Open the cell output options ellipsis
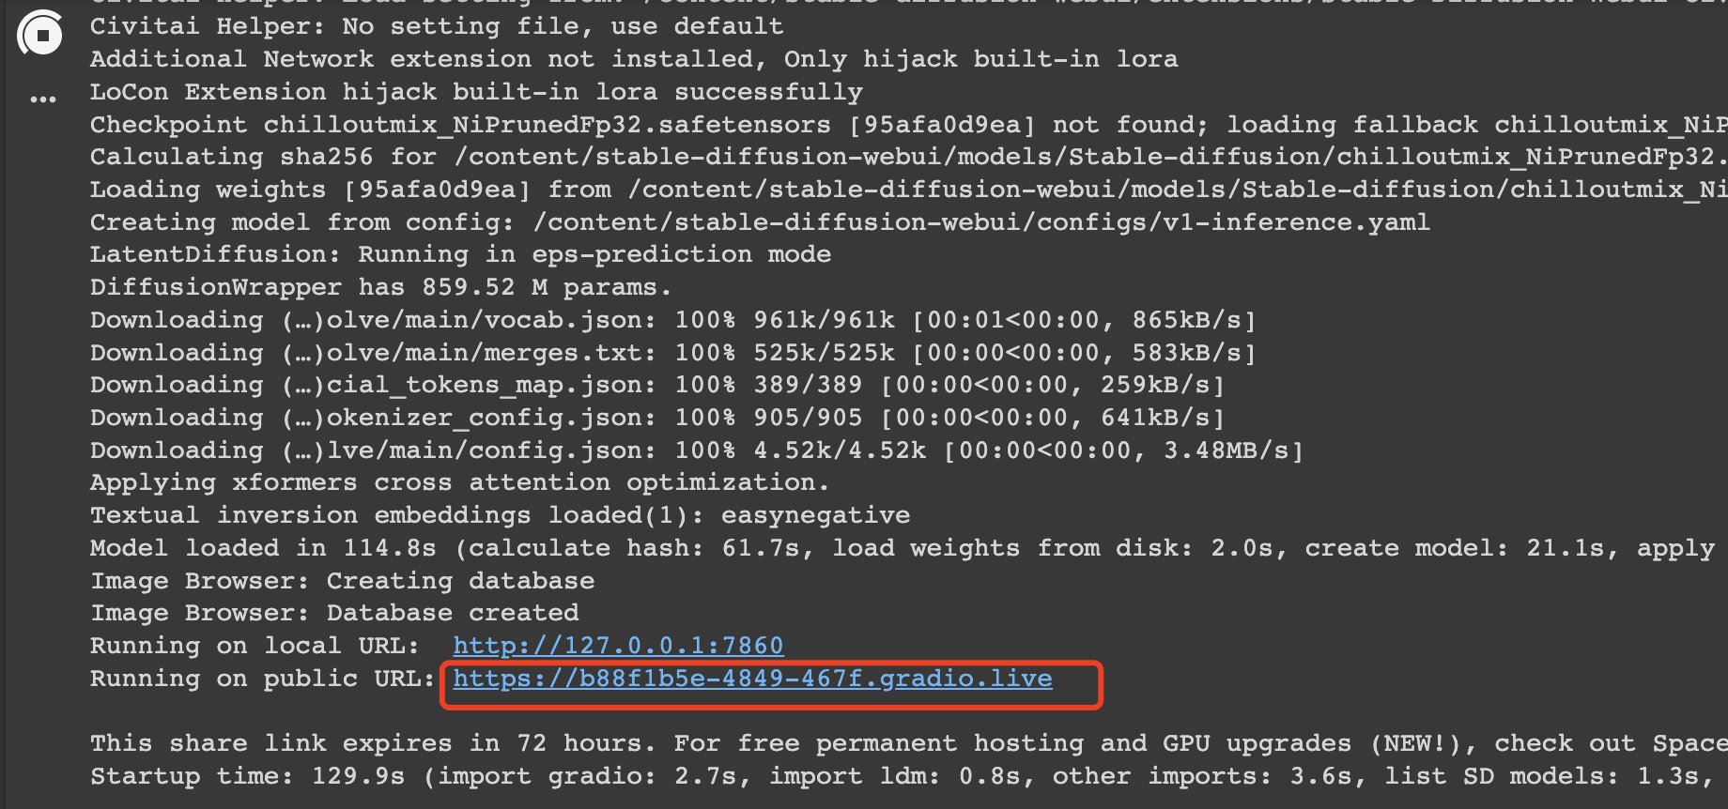This screenshot has width=1728, height=809. pyautogui.click(x=43, y=99)
